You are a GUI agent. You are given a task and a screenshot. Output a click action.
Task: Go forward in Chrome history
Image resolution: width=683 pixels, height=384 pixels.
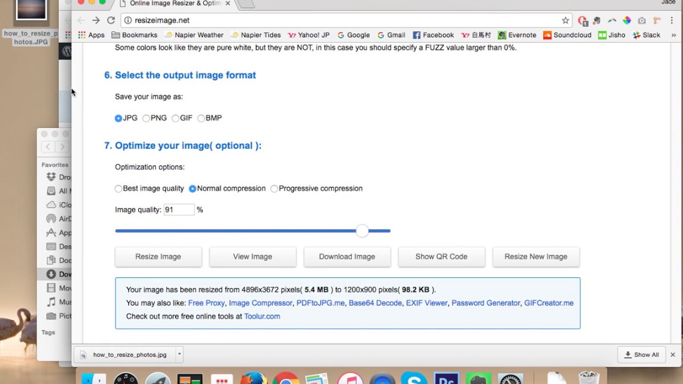96,20
